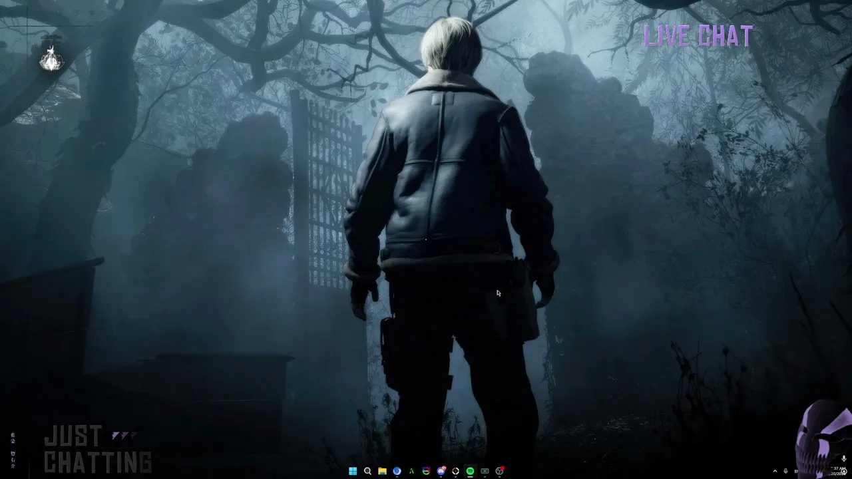The width and height of the screenshot is (852, 479).
Task: Open the white segmented-ring taskbar app icon
Action: 455,471
